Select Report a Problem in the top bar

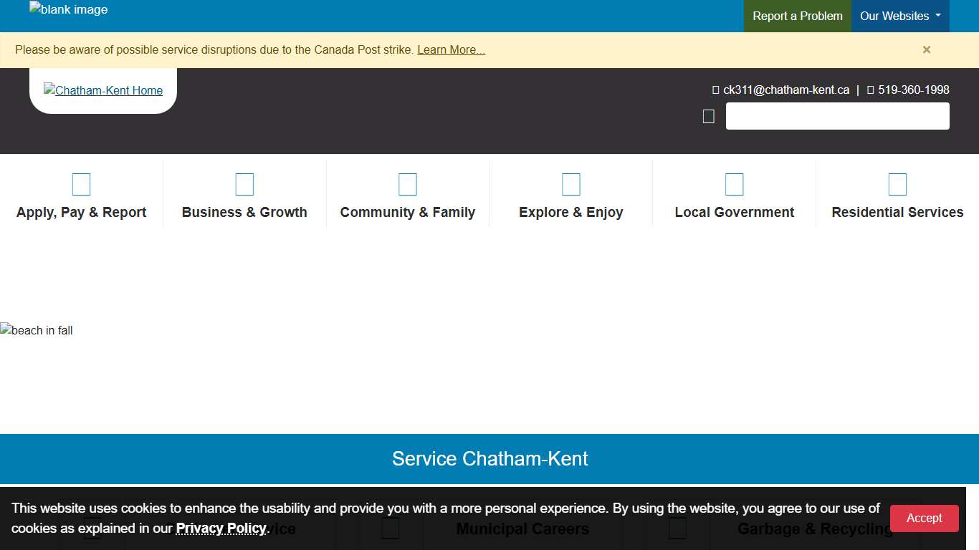(797, 16)
